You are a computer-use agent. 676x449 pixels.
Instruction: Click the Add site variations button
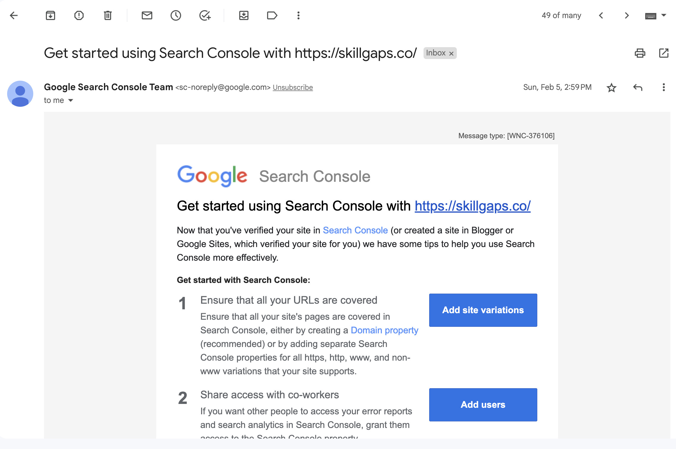click(x=483, y=310)
